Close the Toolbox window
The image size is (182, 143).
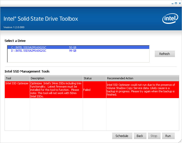tap(180, 3)
